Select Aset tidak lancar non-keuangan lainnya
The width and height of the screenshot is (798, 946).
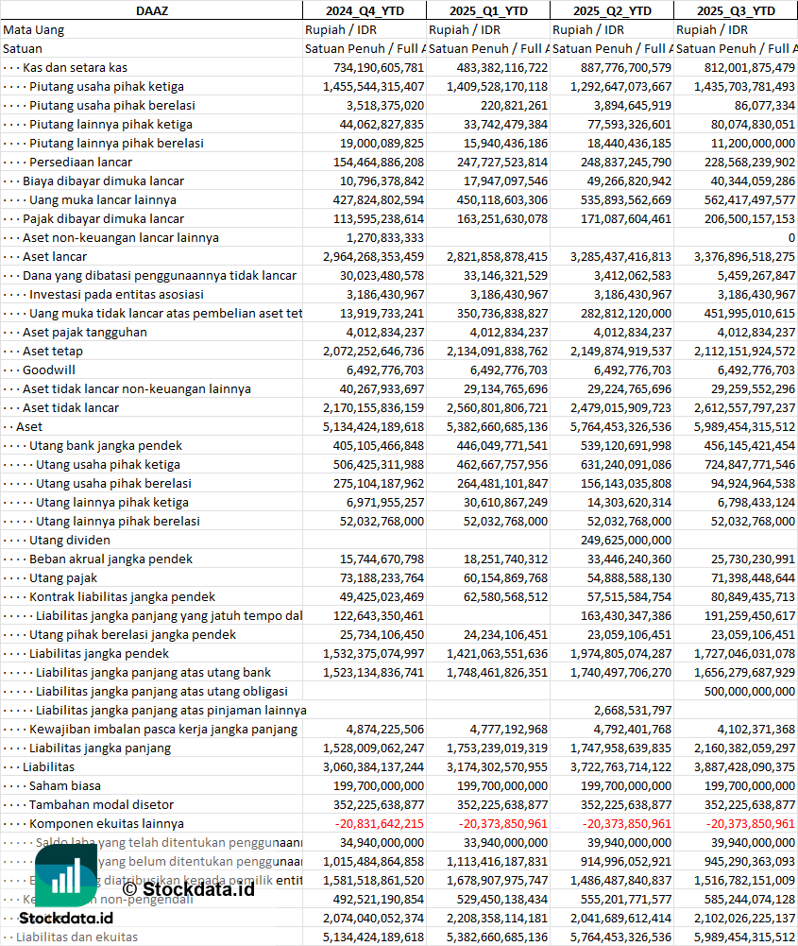pos(137,388)
